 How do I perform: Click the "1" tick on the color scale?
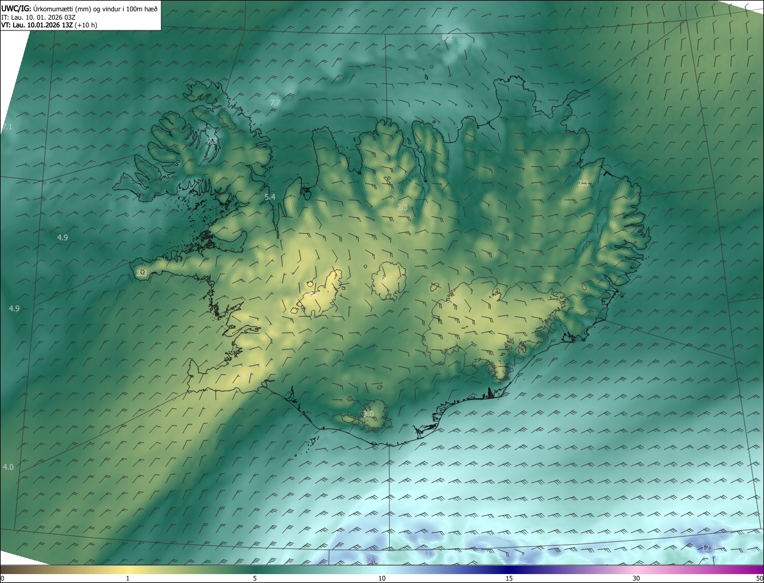128,579
